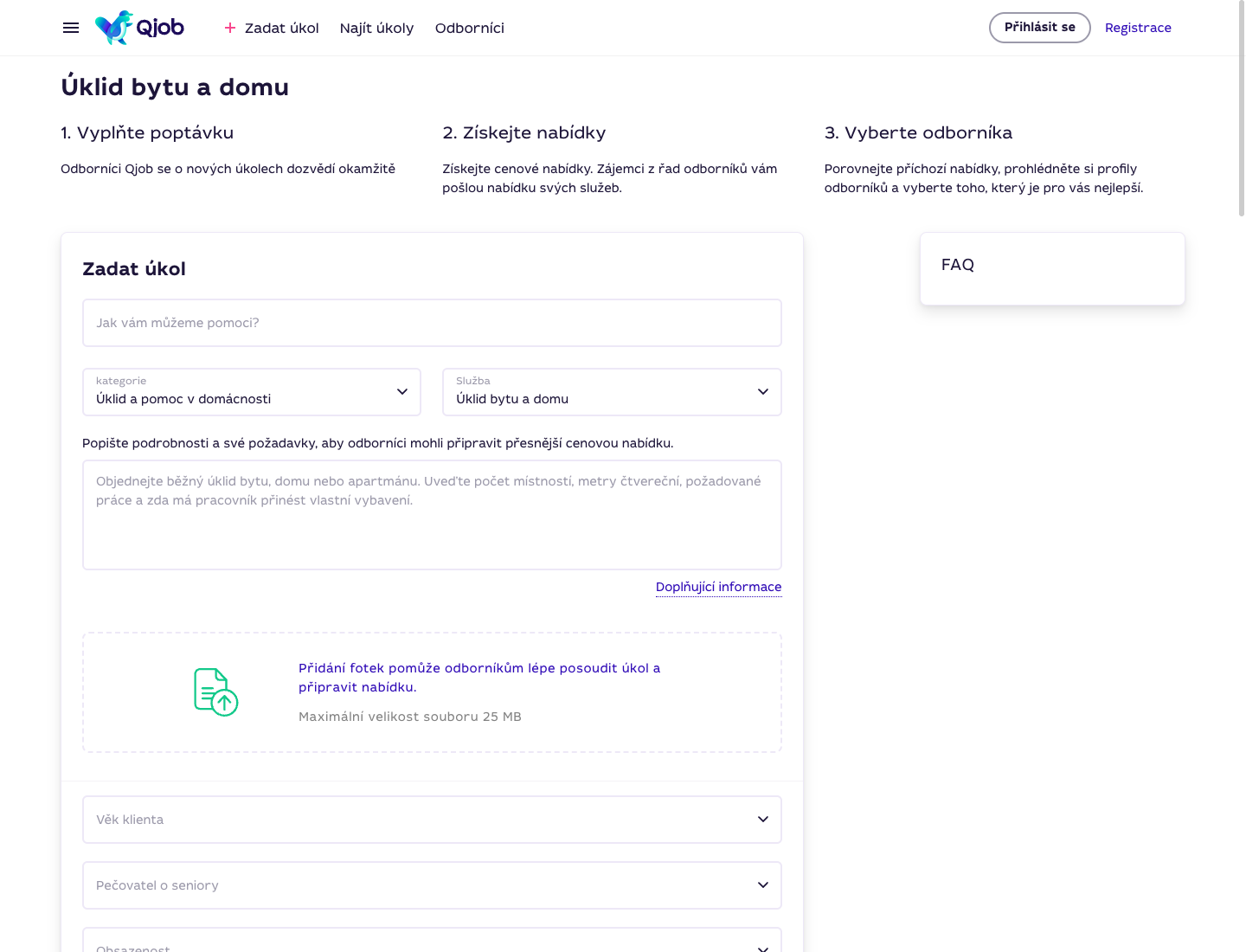The height and width of the screenshot is (952, 1246).
Task: Expand the partially visible Obsazenost dropdown
Action: pyautogui.click(x=432, y=940)
